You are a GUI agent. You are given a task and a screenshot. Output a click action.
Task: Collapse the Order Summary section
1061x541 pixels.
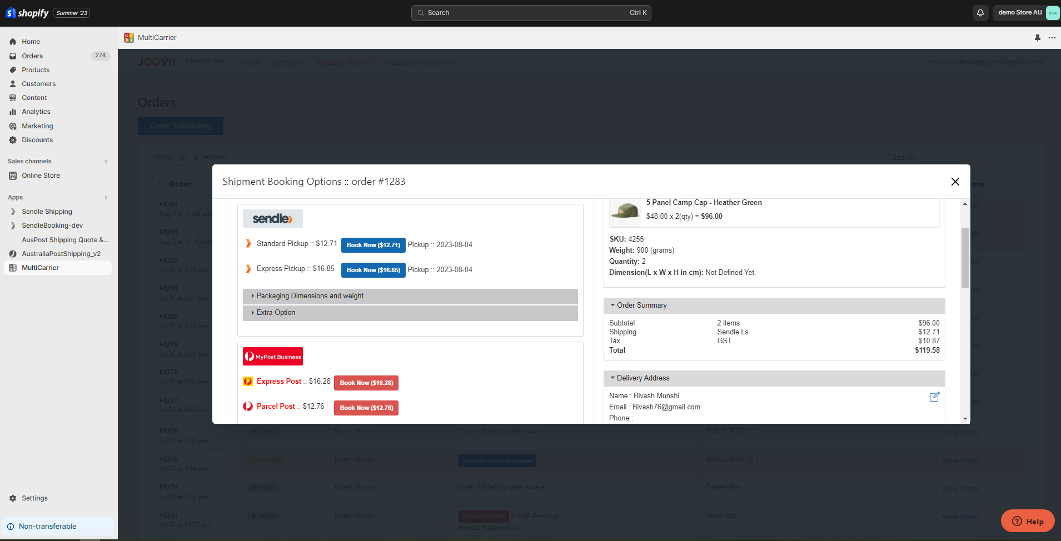[x=641, y=305]
